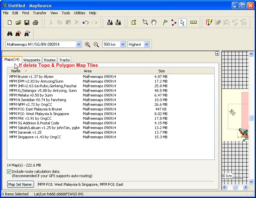
Task: Click the Print toolbar icon
Action: coord(35,23)
